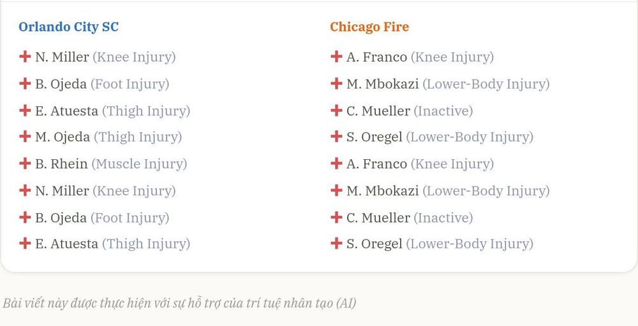
Task: Click the first Foot Injury status text
Action: pyautogui.click(x=130, y=85)
